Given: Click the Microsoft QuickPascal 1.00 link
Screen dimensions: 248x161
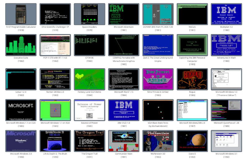Looking at the screenshot, I should pos(226,123).
